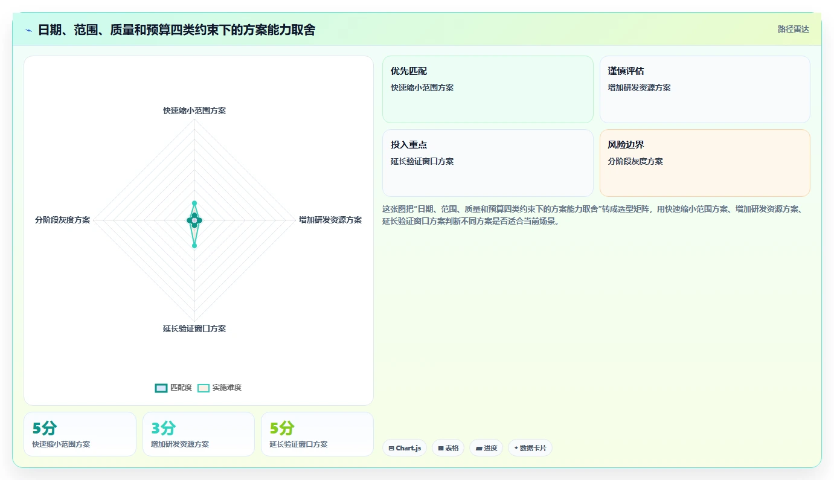Select the 进度 tag

pos(486,448)
